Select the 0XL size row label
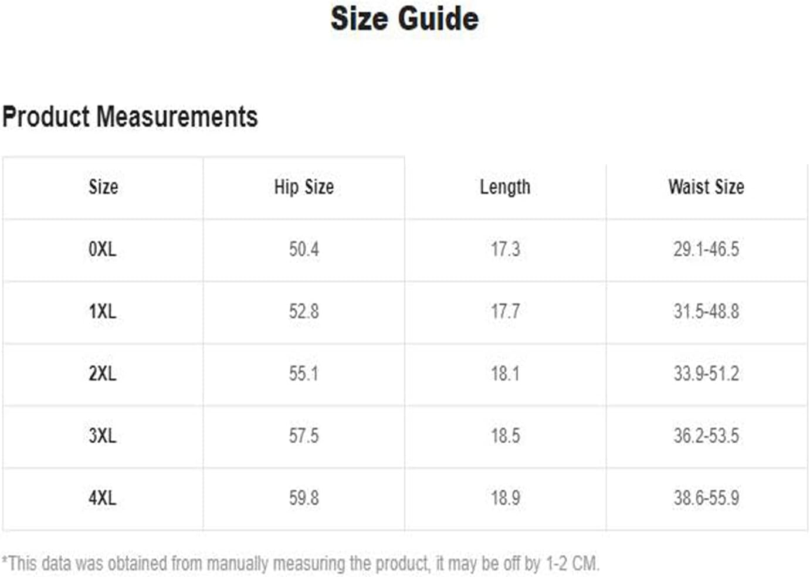The image size is (810, 577). coord(103,249)
